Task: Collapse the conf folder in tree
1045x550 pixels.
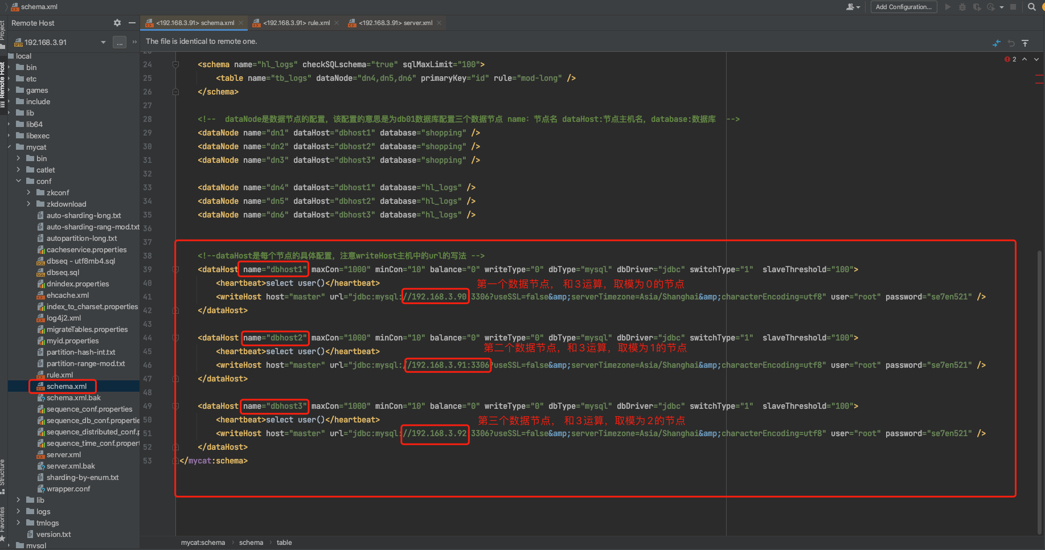Action: click(x=18, y=181)
